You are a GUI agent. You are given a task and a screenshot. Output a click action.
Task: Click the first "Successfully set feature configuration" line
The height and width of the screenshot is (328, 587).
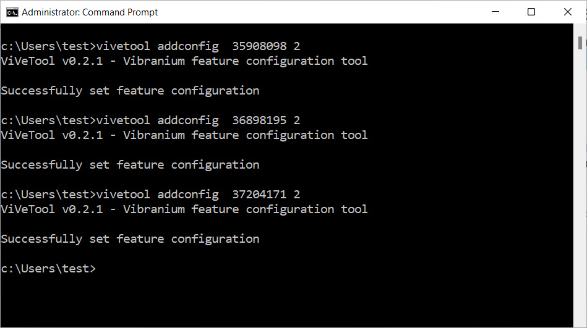(130, 91)
